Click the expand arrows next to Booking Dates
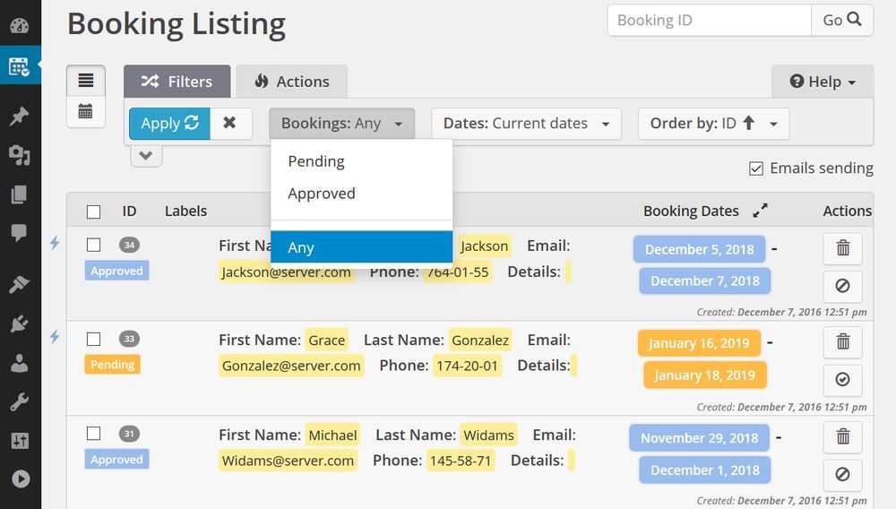896x509 pixels. (760, 211)
